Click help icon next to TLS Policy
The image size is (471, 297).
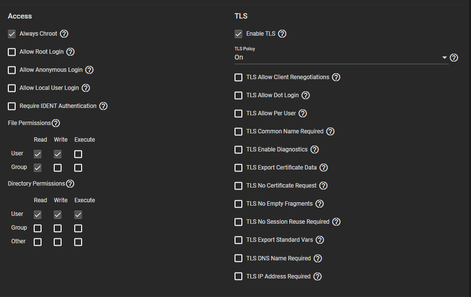coord(454,58)
